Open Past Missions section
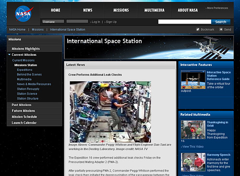The width and height of the screenshot is (240, 176). coord(22,105)
